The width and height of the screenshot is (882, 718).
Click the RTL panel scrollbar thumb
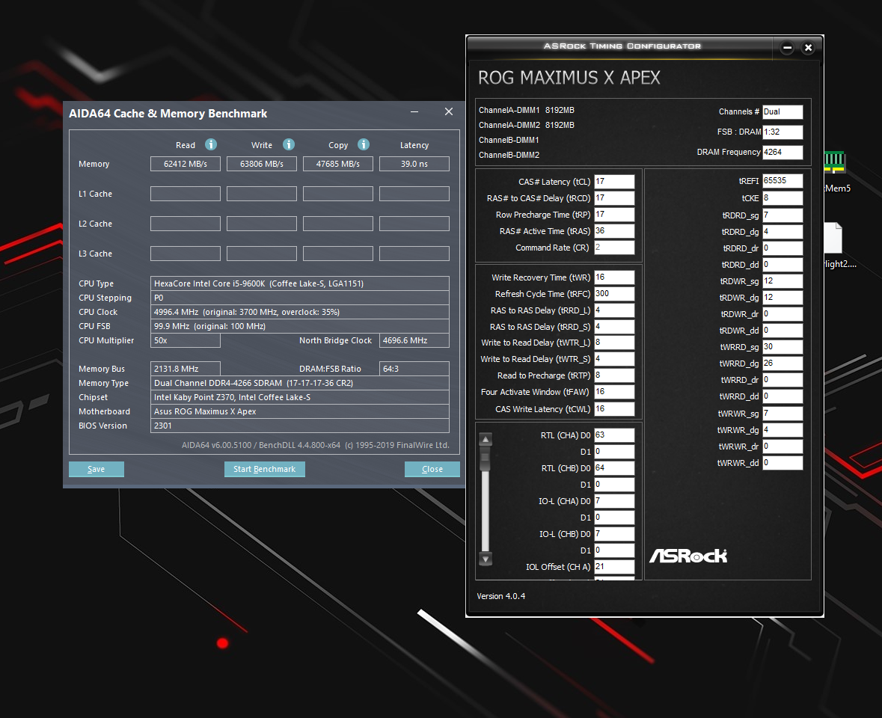point(485,458)
